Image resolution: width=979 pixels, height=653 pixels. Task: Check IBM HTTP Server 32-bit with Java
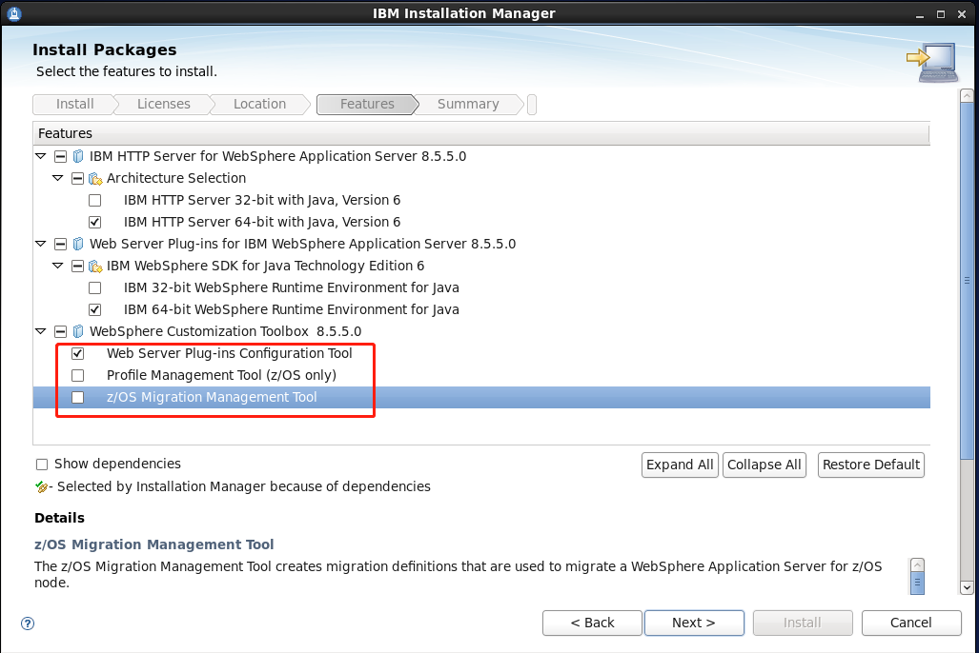(95, 200)
